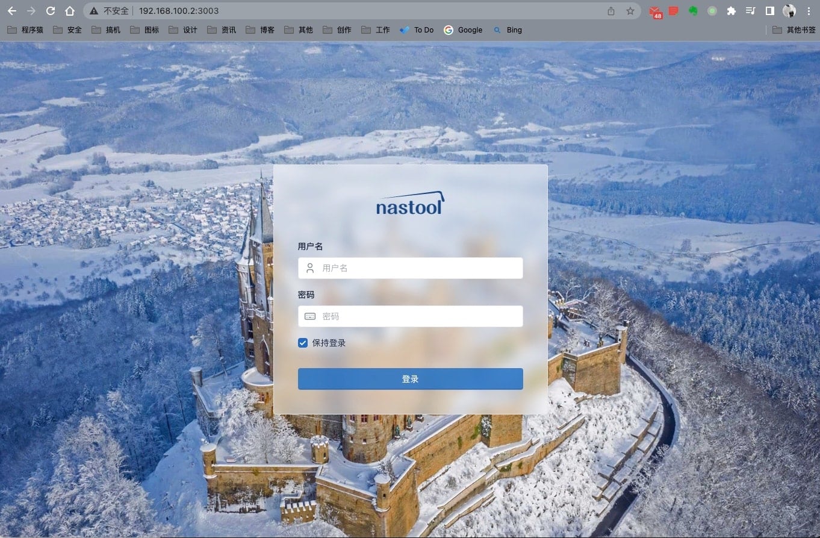Bookmark this page with the star
The image size is (820, 538).
[x=630, y=11]
